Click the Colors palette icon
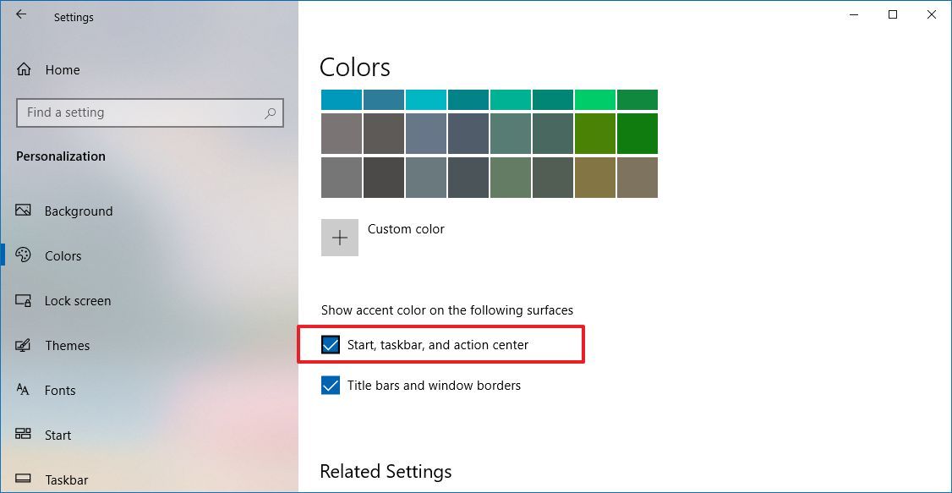Viewport: 952px width, 493px height. (x=23, y=255)
